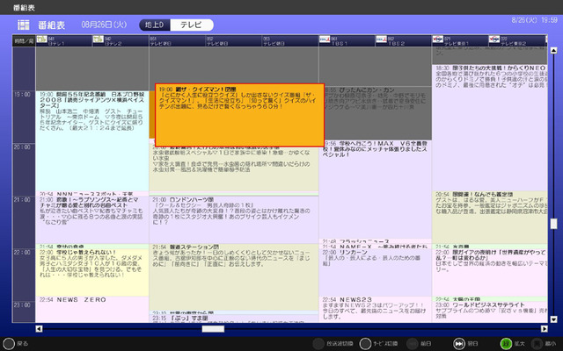
Task: Click the green 拡大 zoom-in icon
Action: pos(506,343)
